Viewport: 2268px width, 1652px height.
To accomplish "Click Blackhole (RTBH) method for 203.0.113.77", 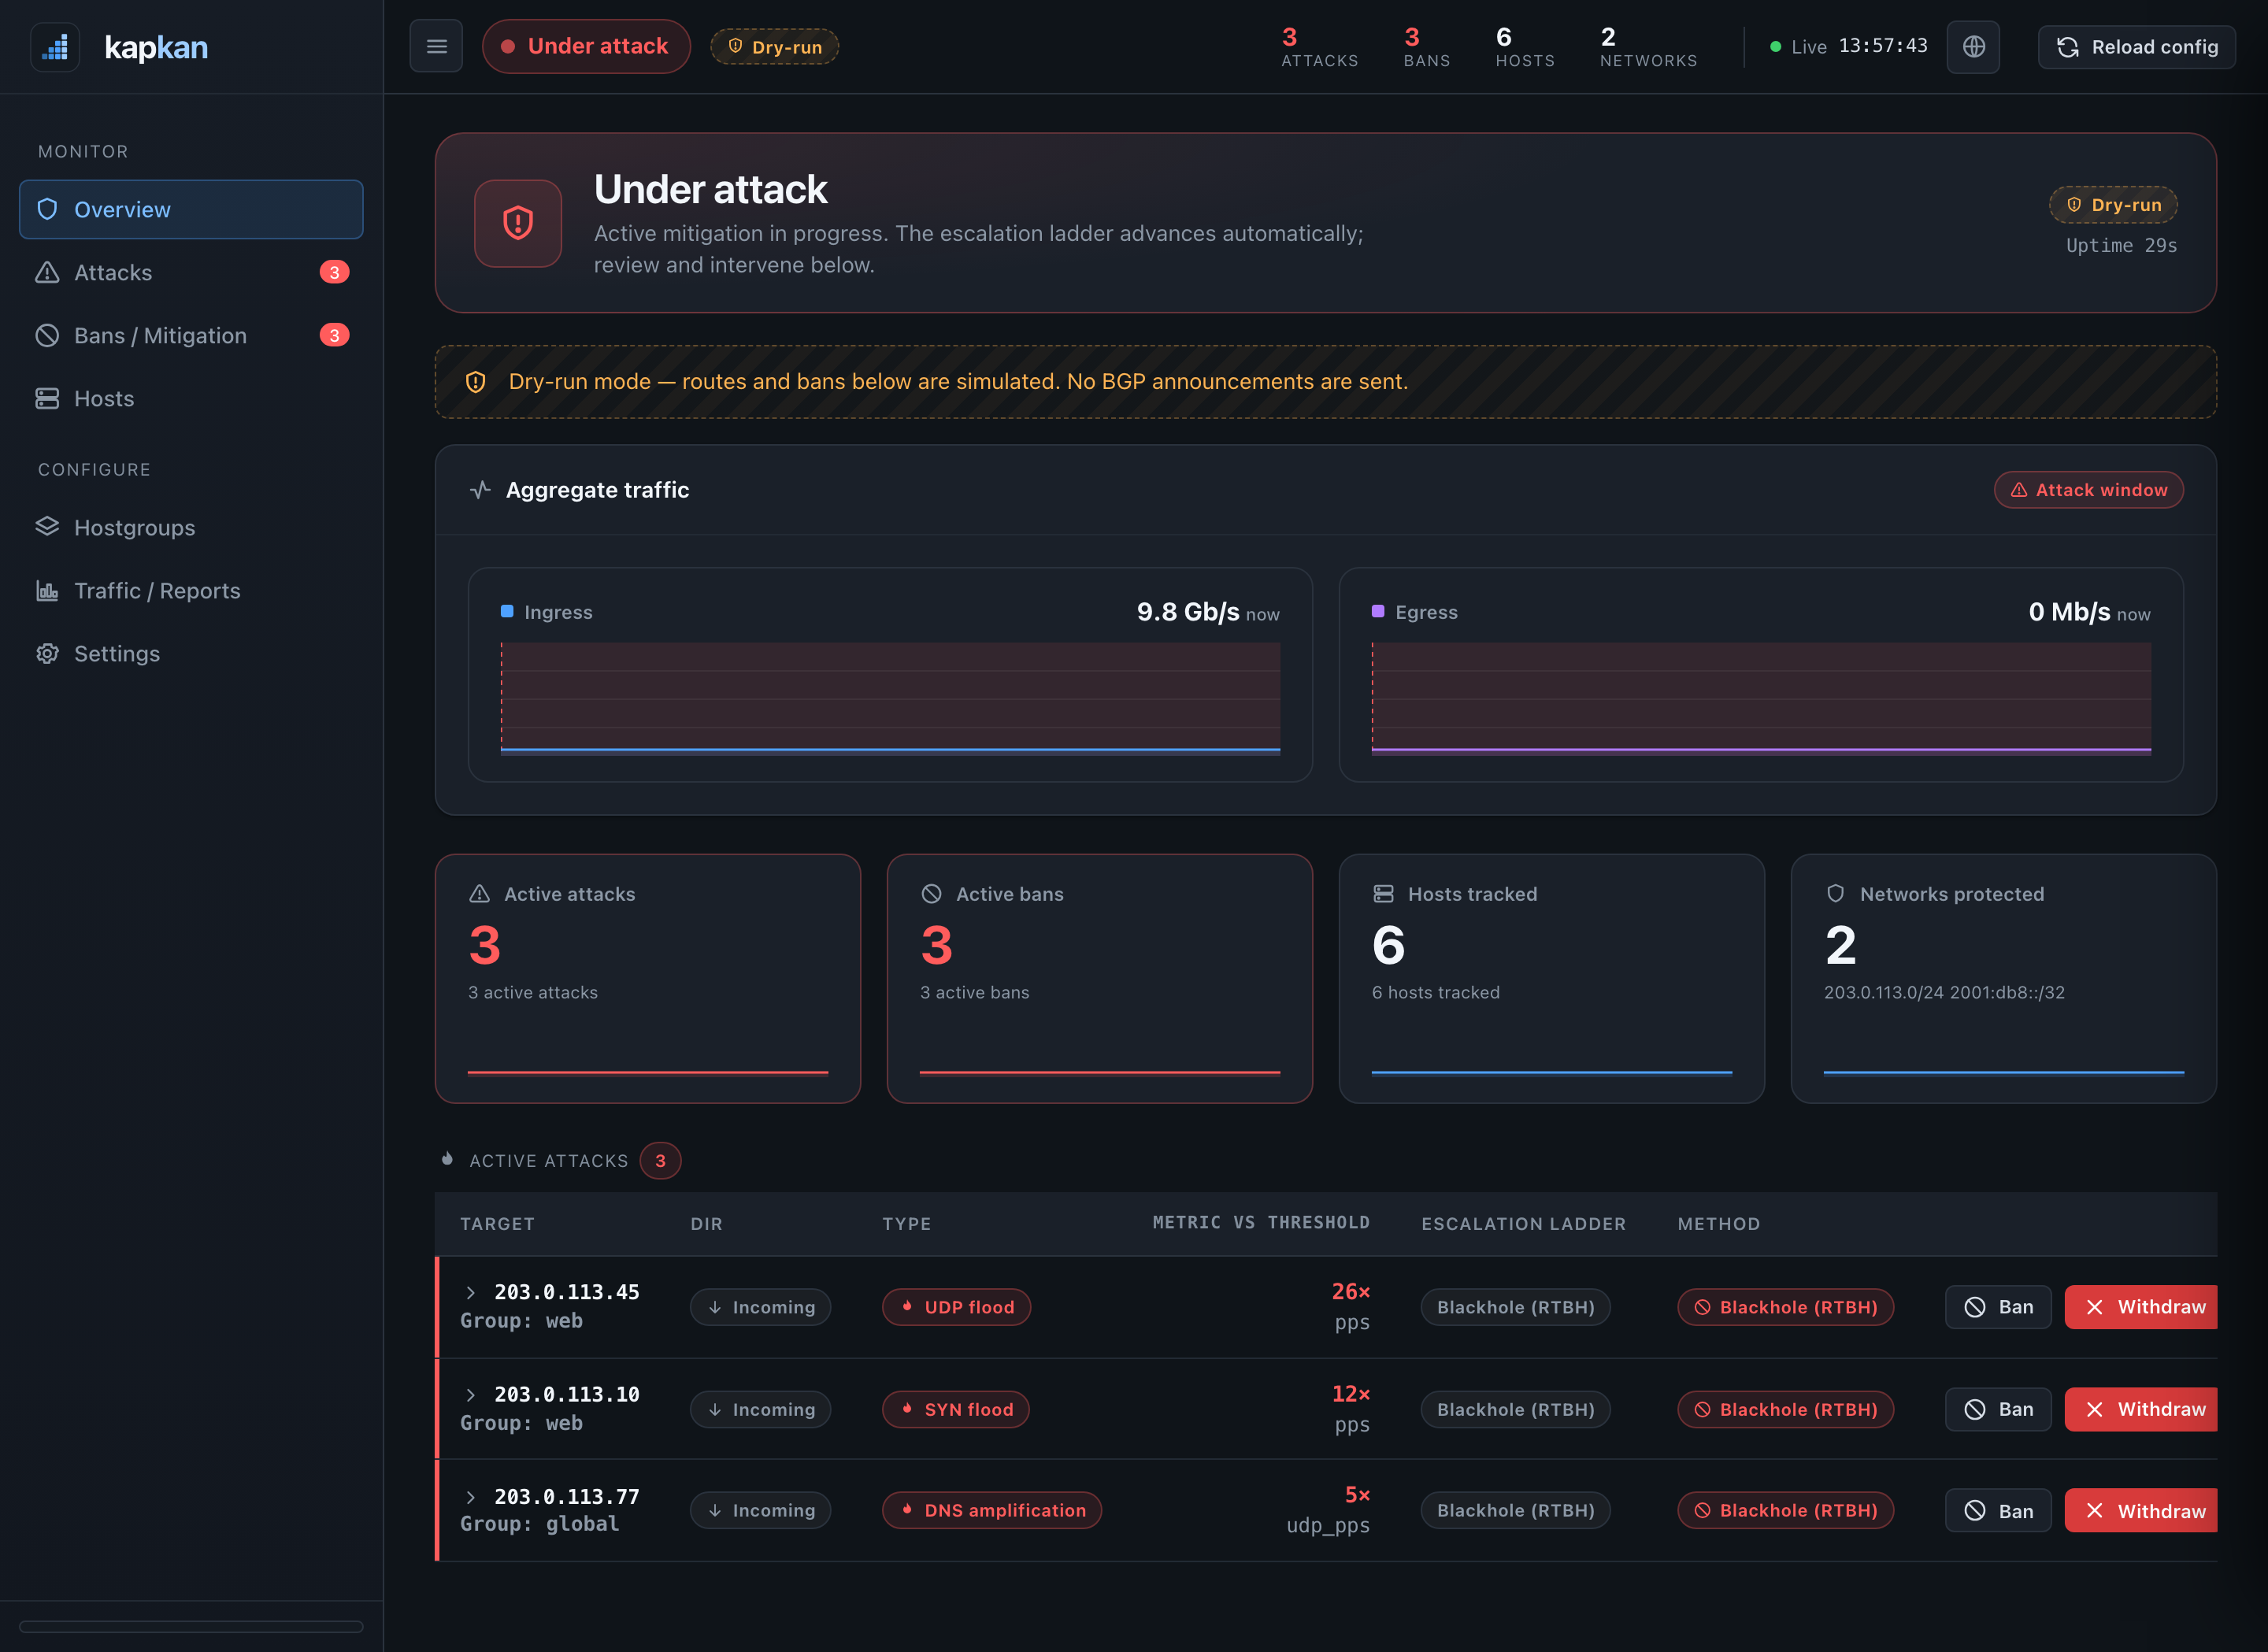I will click(1785, 1510).
